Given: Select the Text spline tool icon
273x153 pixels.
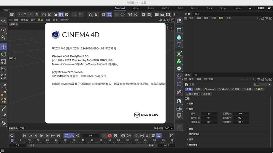Looking at the screenshot, I should point(179,45).
